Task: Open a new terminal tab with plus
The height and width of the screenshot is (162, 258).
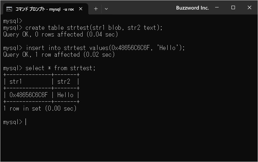Action: [x=96, y=9]
